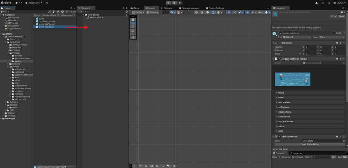
Task: Toggle the Static checkbox
Action: 334,33
